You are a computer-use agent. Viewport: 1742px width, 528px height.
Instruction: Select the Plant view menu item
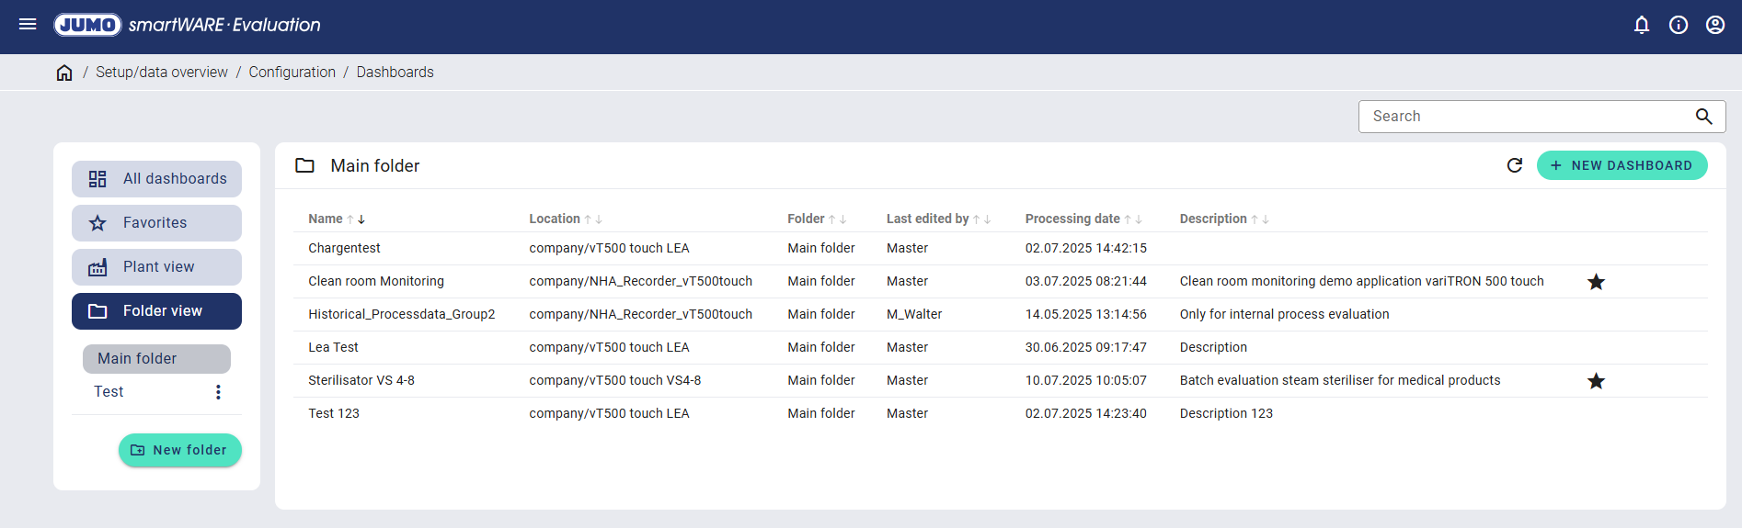pyautogui.click(x=156, y=267)
